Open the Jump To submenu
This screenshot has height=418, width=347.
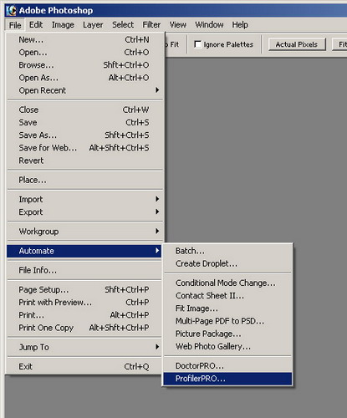pyautogui.click(x=84, y=347)
